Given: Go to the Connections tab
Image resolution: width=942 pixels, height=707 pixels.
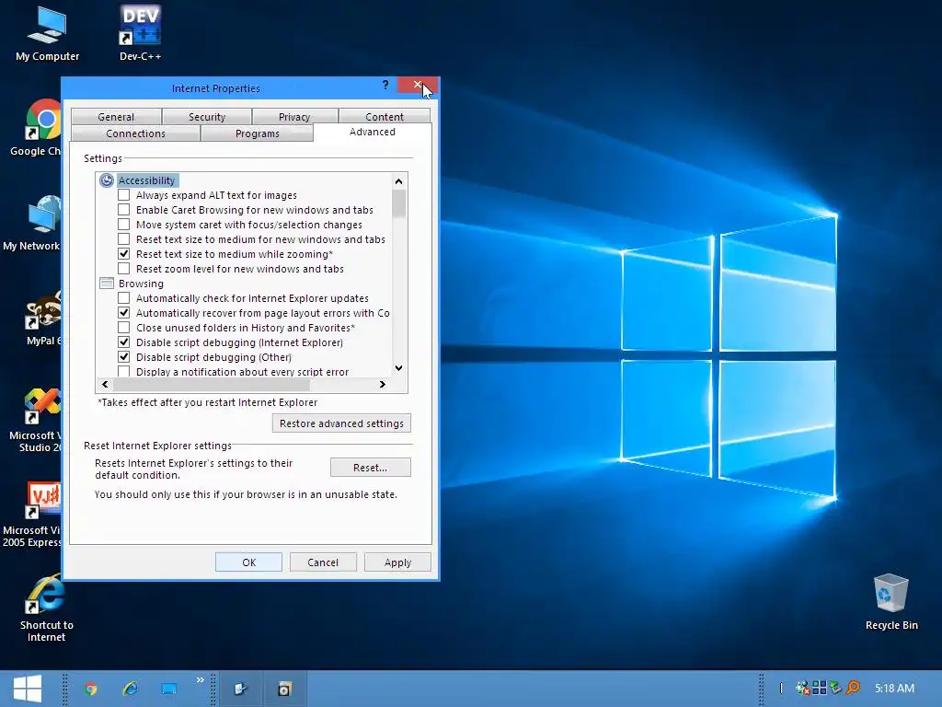Looking at the screenshot, I should (x=136, y=133).
